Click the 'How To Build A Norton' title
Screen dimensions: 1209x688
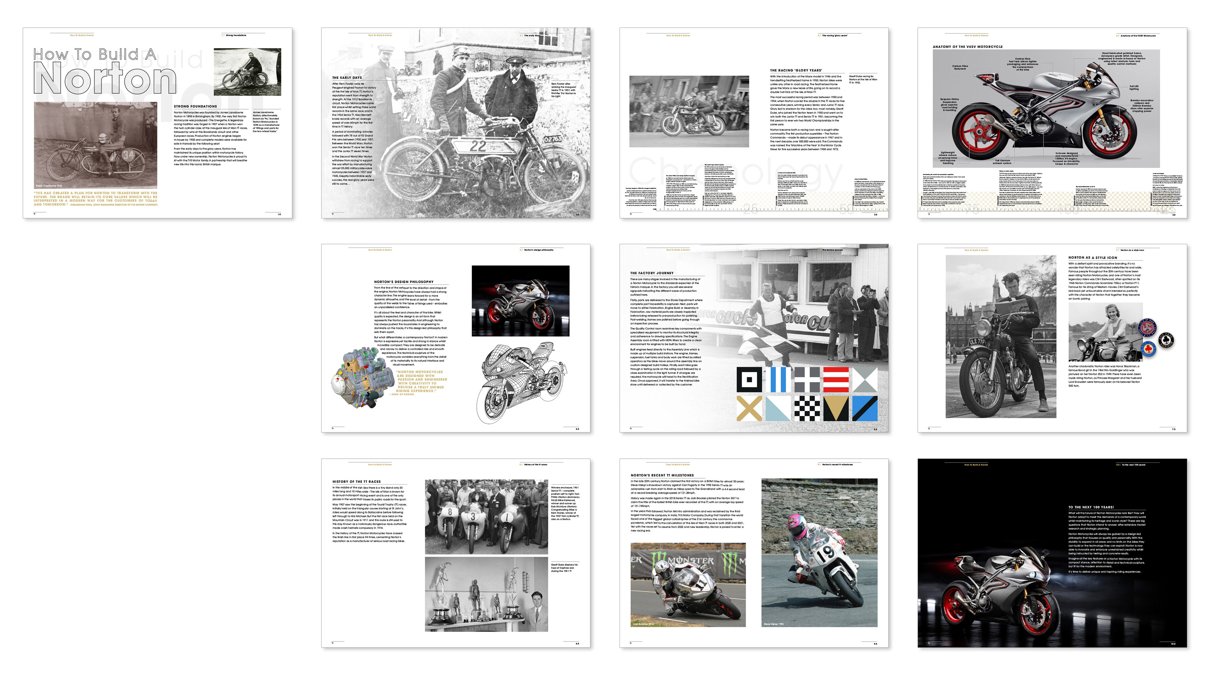(x=105, y=71)
